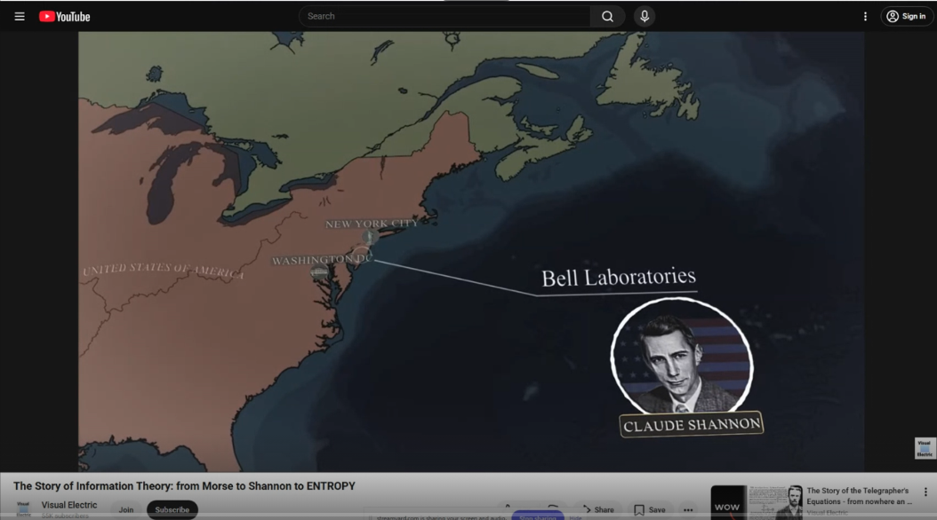
Task: Focus the Search input field
Action: [x=444, y=16]
